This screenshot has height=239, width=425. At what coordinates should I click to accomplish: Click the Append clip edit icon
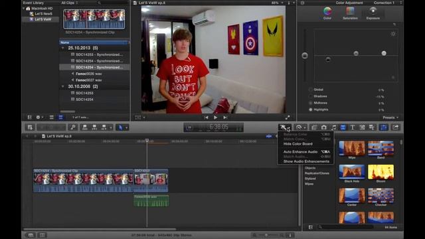pos(104,127)
